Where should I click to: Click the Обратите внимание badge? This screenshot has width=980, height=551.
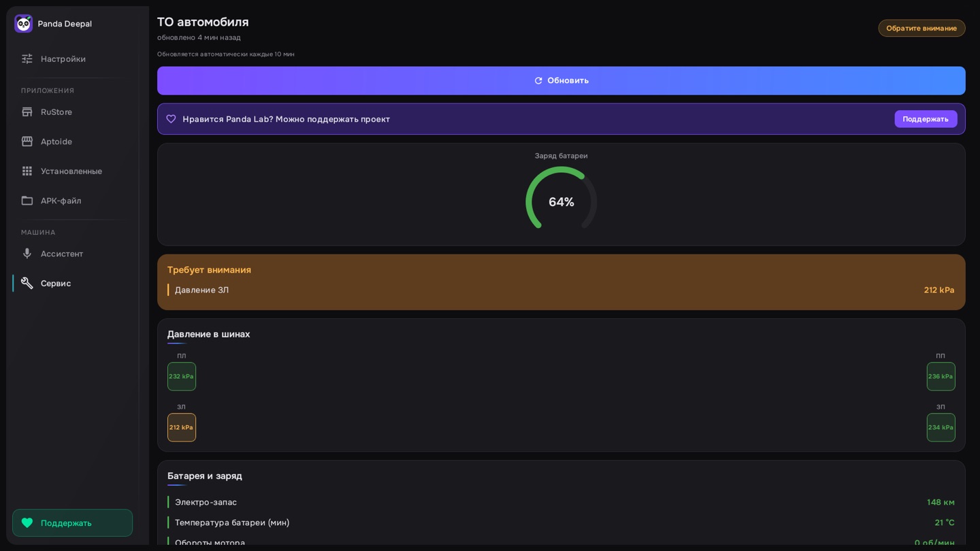[921, 28]
